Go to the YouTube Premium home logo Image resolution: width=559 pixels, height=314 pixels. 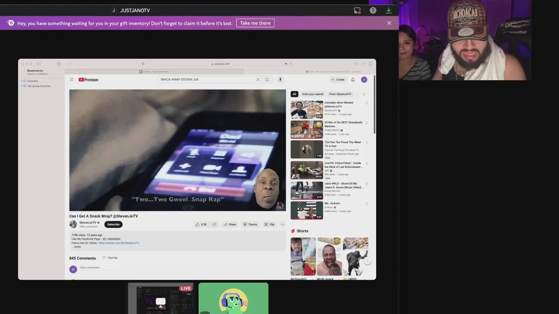(x=88, y=80)
